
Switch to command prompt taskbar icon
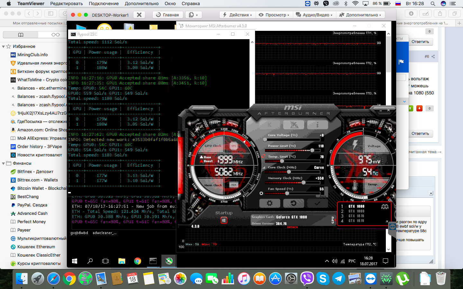153,261
